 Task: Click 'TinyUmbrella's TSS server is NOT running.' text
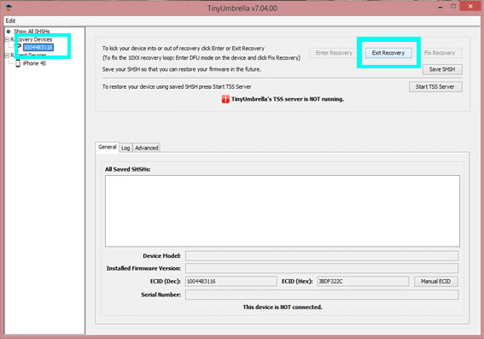click(288, 99)
